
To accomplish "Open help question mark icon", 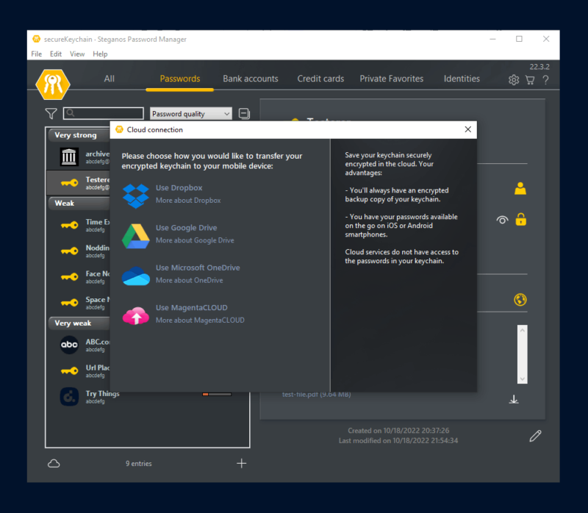I will pos(545,80).
